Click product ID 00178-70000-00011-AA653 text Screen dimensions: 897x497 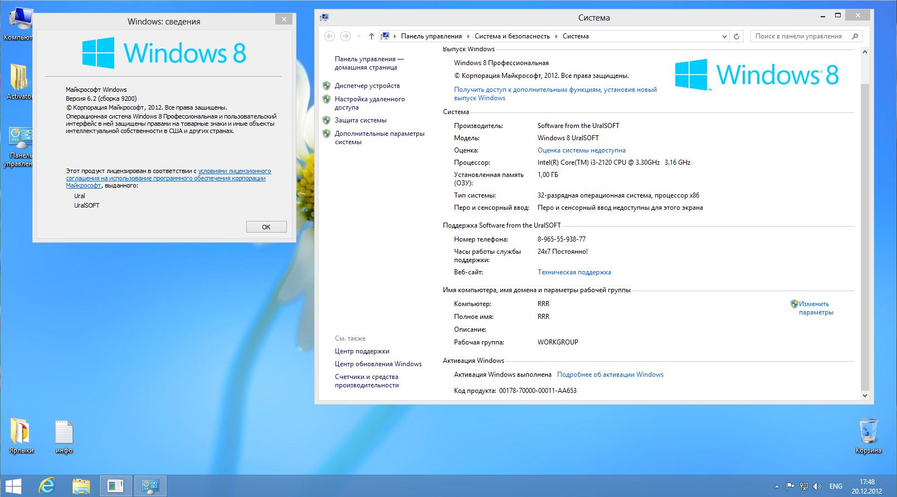click(538, 391)
